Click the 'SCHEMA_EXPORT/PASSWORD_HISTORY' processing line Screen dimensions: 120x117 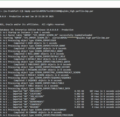[35, 67]
